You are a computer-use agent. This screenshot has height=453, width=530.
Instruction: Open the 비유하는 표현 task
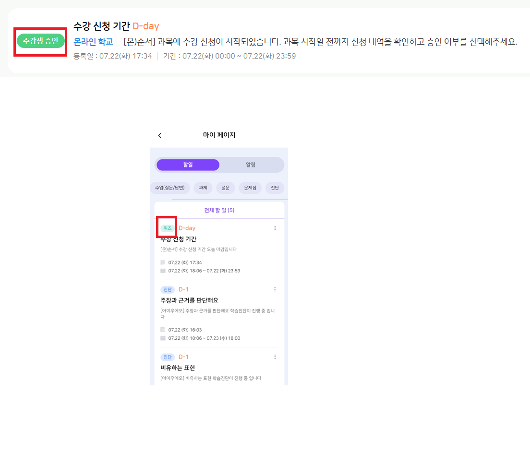(178, 368)
